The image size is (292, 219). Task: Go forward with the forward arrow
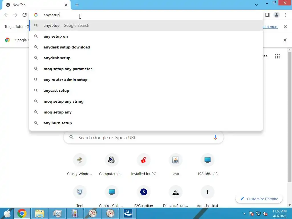click(x=15, y=15)
